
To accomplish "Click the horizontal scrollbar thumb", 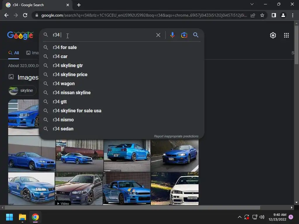I will [x=132, y=207].
